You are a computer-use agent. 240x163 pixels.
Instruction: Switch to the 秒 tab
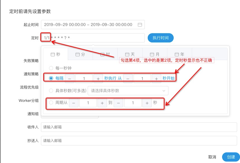[55, 54]
